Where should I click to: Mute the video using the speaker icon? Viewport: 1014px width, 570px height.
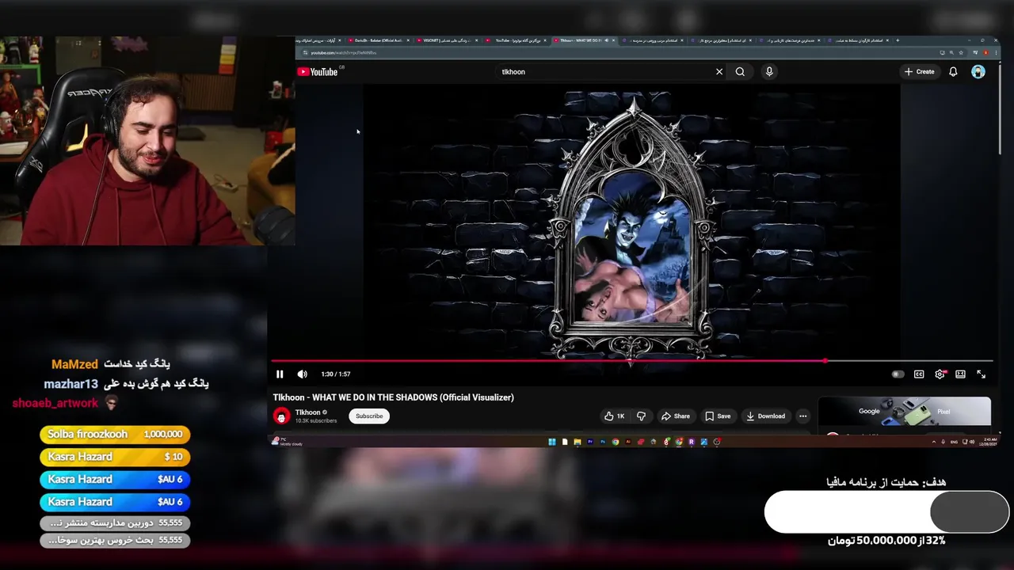point(302,374)
